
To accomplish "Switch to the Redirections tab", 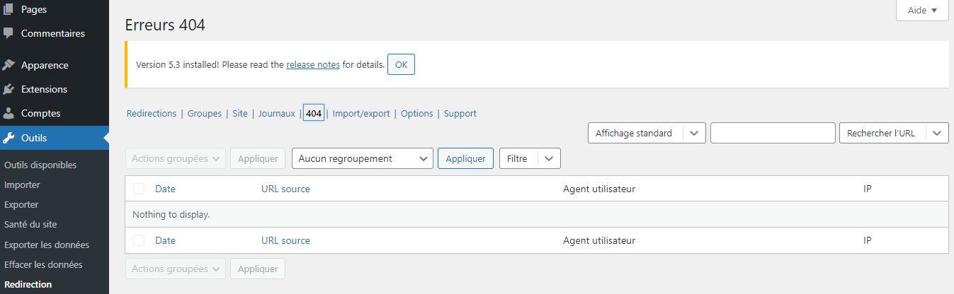I will [x=152, y=113].
